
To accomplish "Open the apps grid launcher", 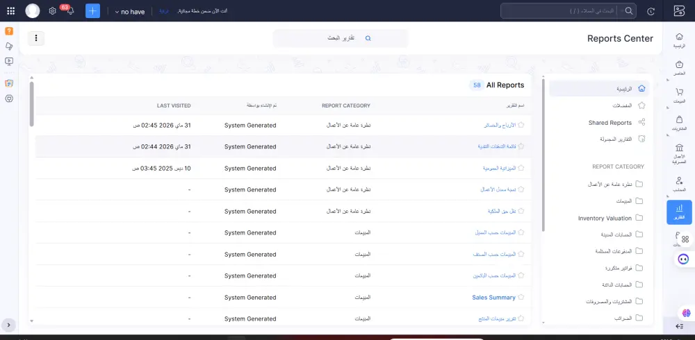I will [x=11, y=11].
